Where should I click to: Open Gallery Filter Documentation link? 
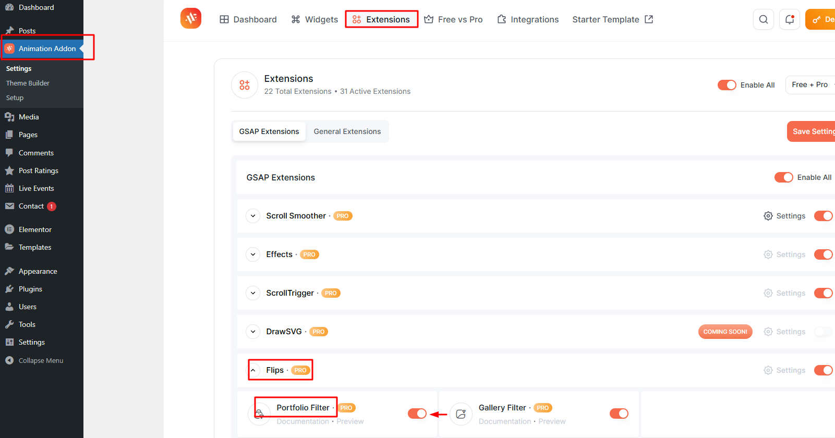[505, 421]
